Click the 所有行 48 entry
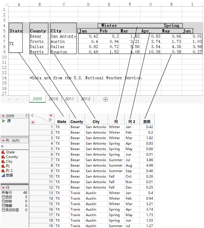204x228 pixels. pos(14,193)
